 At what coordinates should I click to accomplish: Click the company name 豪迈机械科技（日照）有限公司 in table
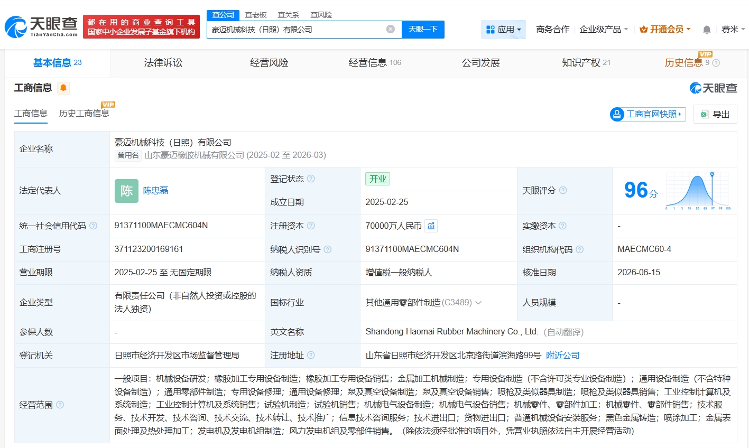tap(173, 143)
